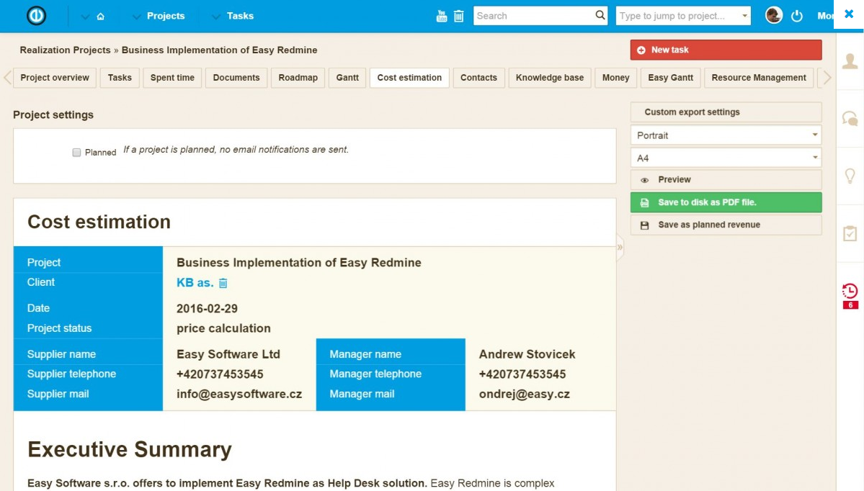The height and width of the screenshot is (491, 864).
Task: Collapse the right panel with the double chevron
Action: [x=620, y=247]
